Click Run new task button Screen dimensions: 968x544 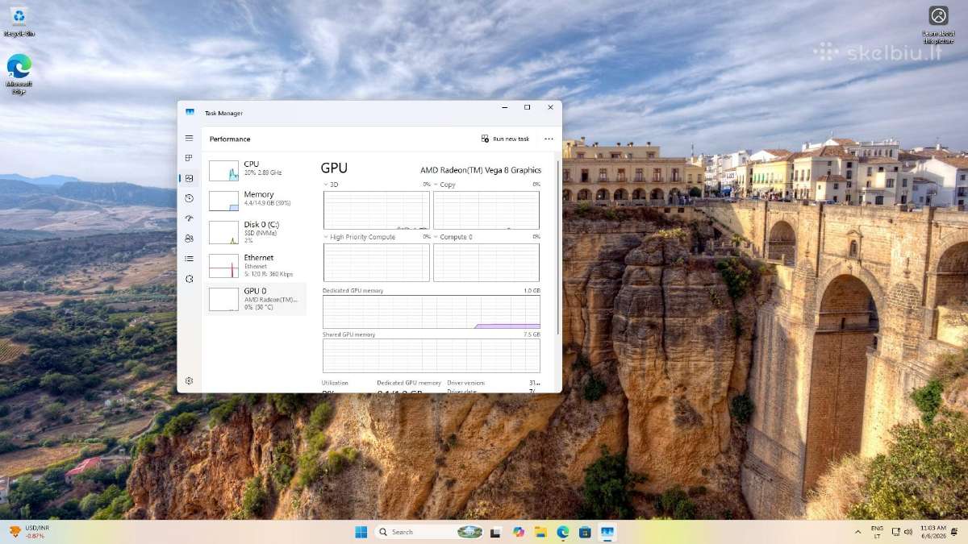[506, 139]
